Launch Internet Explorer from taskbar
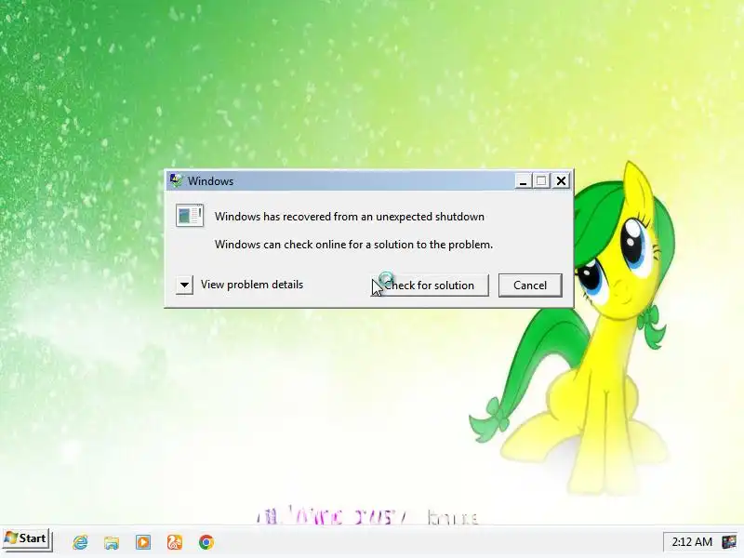Screen dimensions: 744x558 (80, 542)
